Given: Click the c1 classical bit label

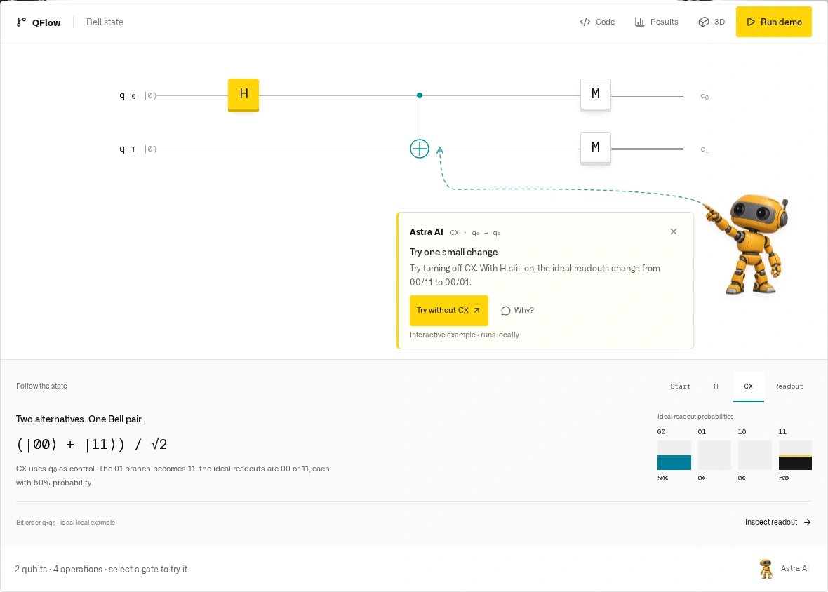Looking at the screenshot, I should pyautogui.click(x=705, y=150).
